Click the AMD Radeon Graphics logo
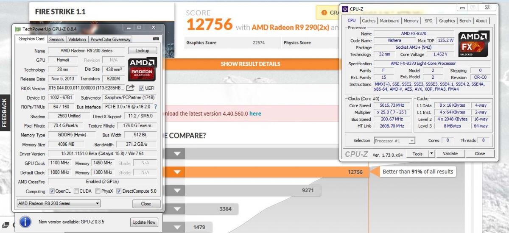This screenshot has height=233, width=509. click(x=143, y=69)
